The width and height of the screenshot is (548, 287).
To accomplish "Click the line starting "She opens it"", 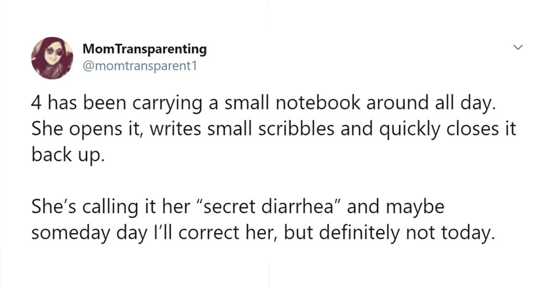I will click(273, 130).
